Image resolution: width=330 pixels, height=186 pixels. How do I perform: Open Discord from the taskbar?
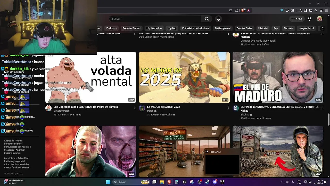coord(214,182)
